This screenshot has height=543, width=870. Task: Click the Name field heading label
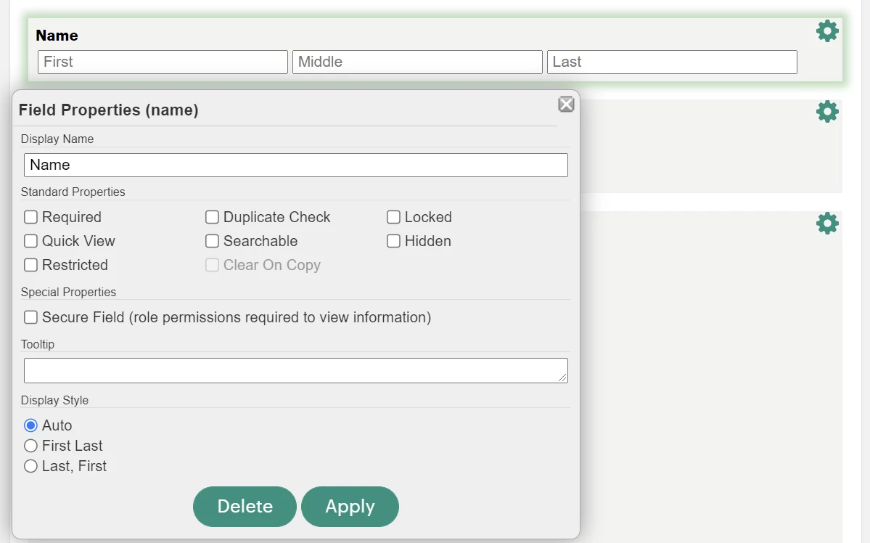tap(57, 36)
